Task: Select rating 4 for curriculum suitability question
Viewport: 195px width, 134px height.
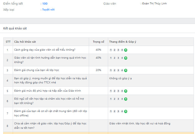Action: (x=122, y=91)
